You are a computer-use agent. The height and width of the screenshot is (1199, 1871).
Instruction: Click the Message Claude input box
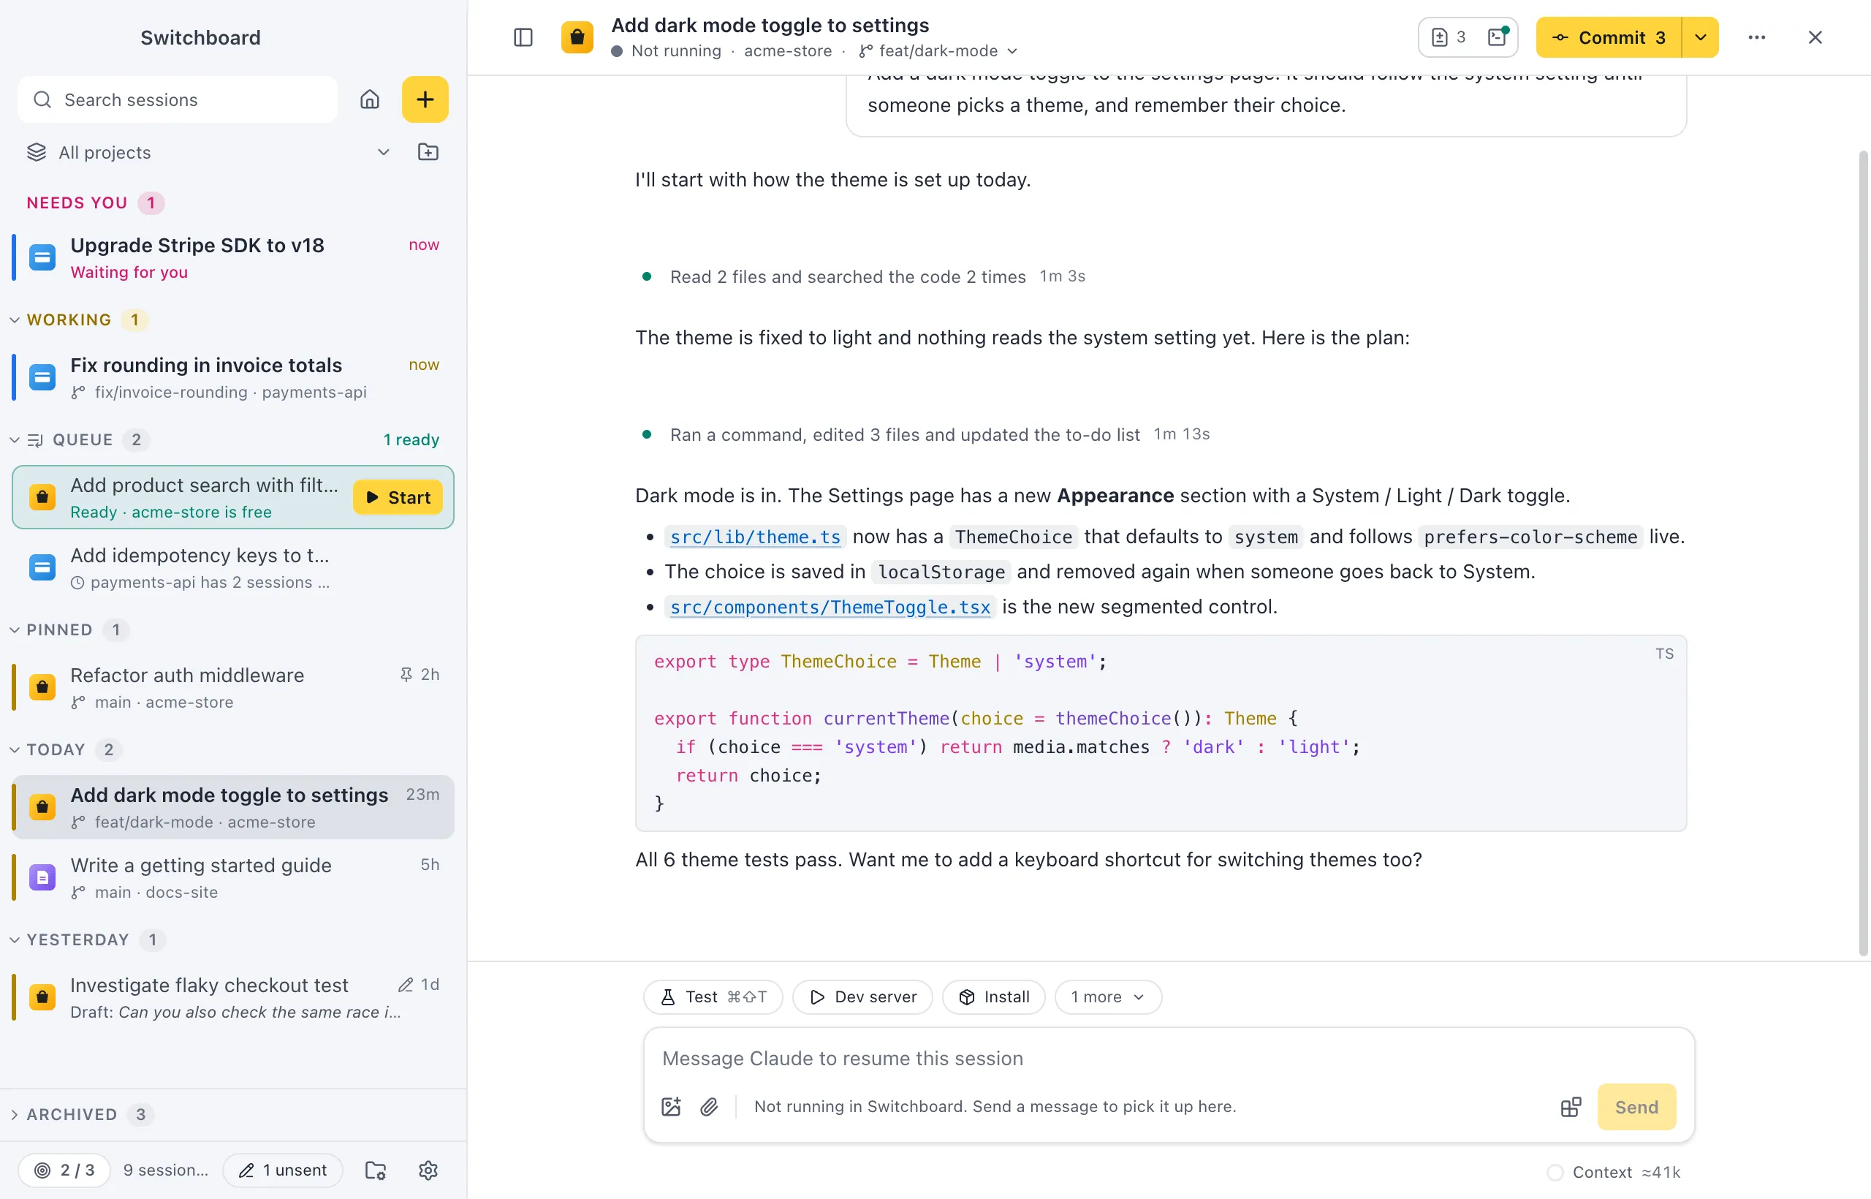[x=1167, y=1058]
